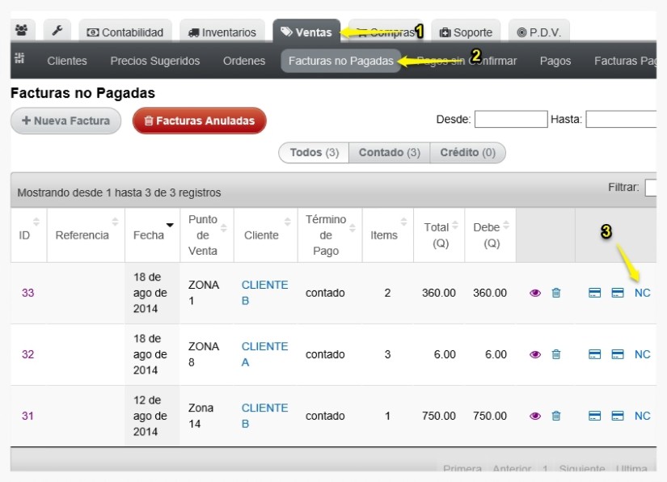This screenshot has height=482, width=667.
Task: Delete invoice 31 using trash icon
Action: pyautogui.click(x=556, y=416)
